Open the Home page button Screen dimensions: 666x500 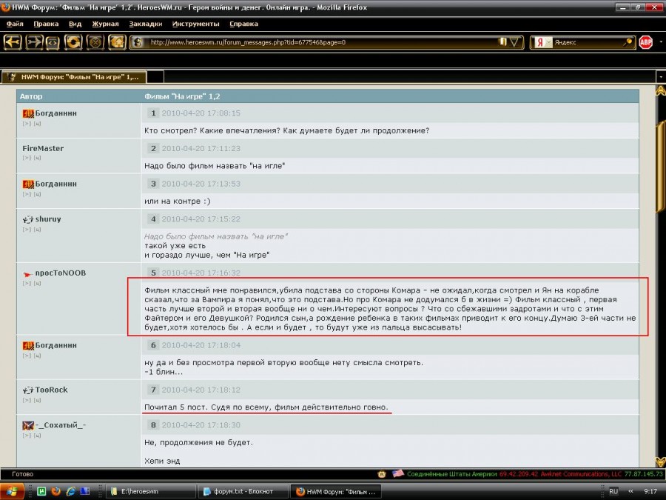(117, 42)
